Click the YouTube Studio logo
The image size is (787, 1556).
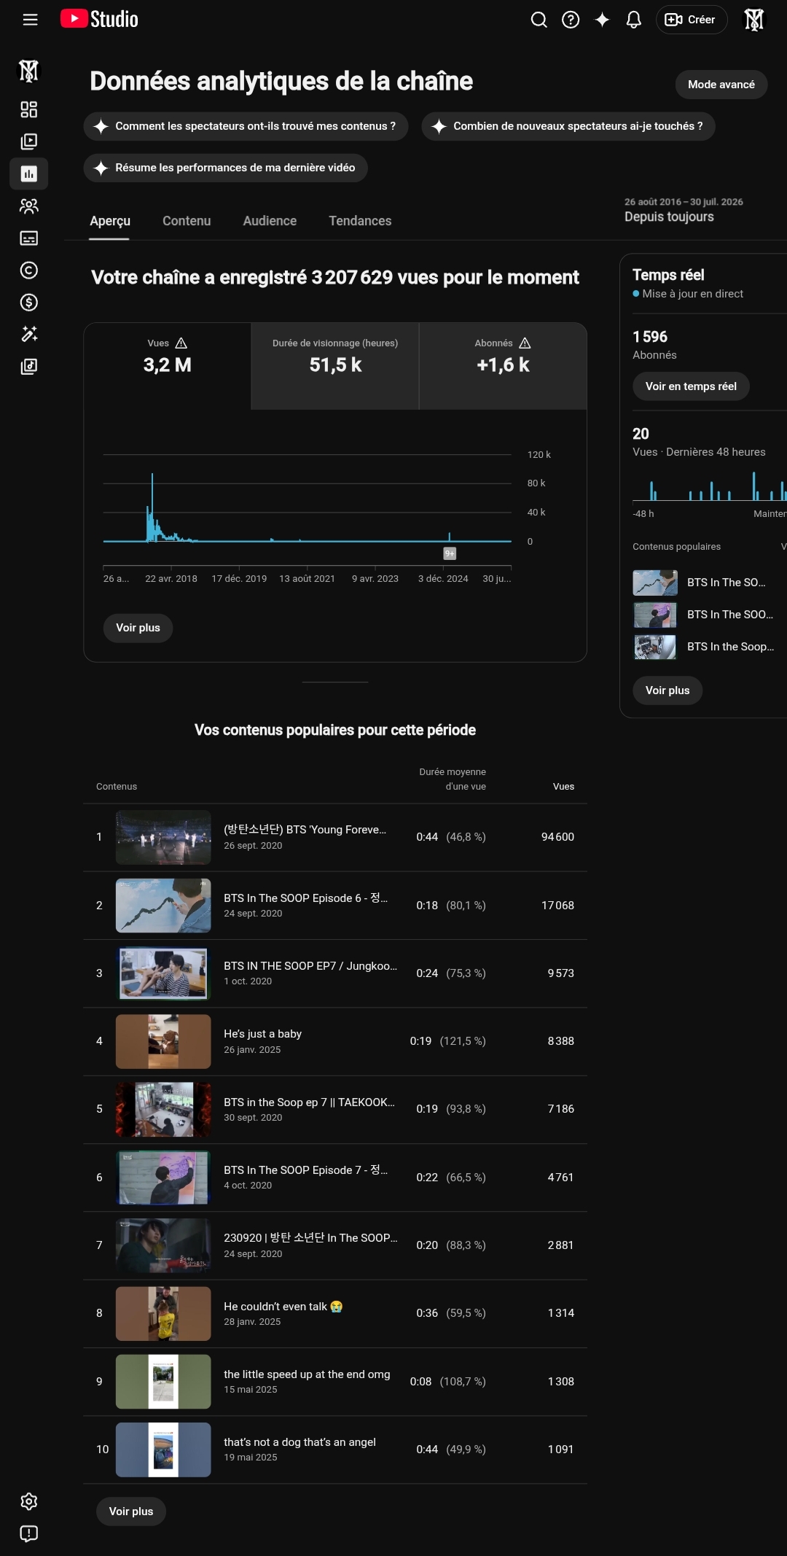pyautogui.click(x=99, y=19)
